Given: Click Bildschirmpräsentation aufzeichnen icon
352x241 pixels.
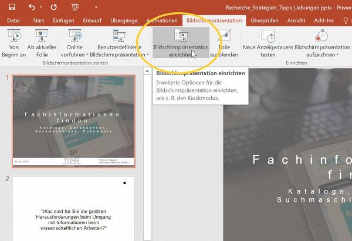Looking at the screenshot, I should (321, 35).
